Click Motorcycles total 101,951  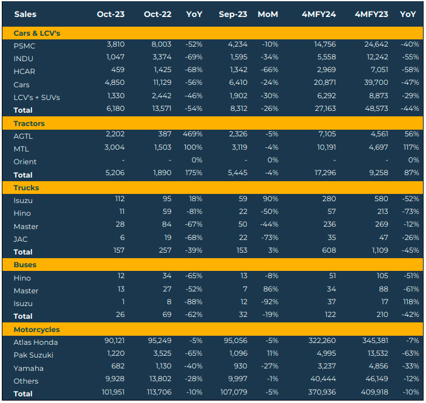click(113, 392)
